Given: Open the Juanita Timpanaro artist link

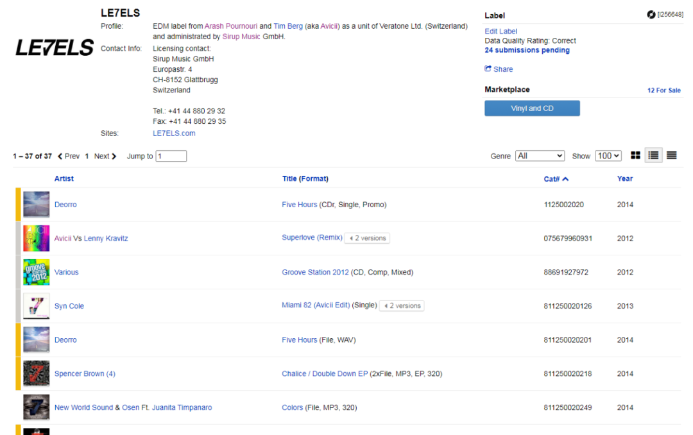Looking at the screenshot, I should 182,407.
